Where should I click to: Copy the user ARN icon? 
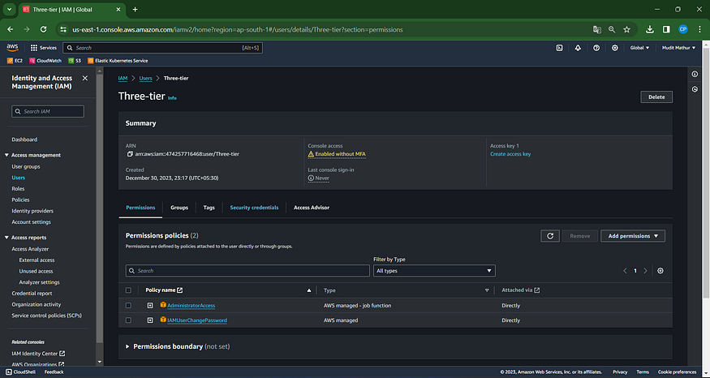pyautogui.click(x=130, y=154)
